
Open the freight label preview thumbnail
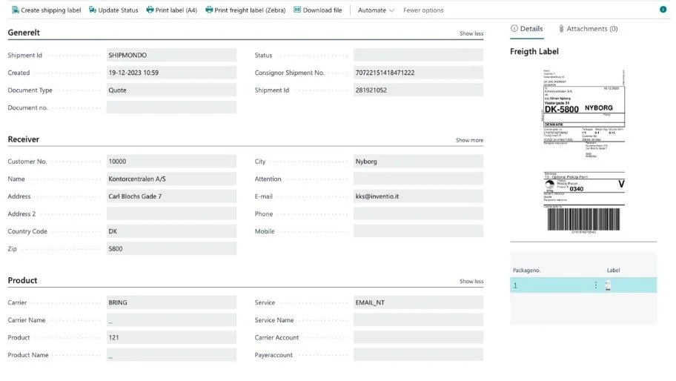[583, 151]
